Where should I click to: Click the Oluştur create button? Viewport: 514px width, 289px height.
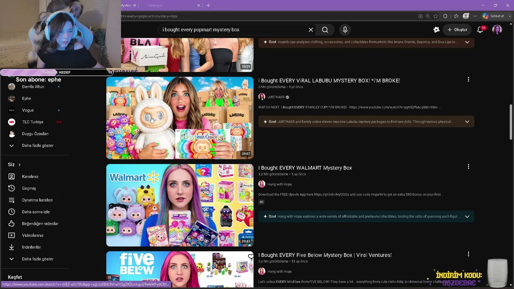(457, 30)
